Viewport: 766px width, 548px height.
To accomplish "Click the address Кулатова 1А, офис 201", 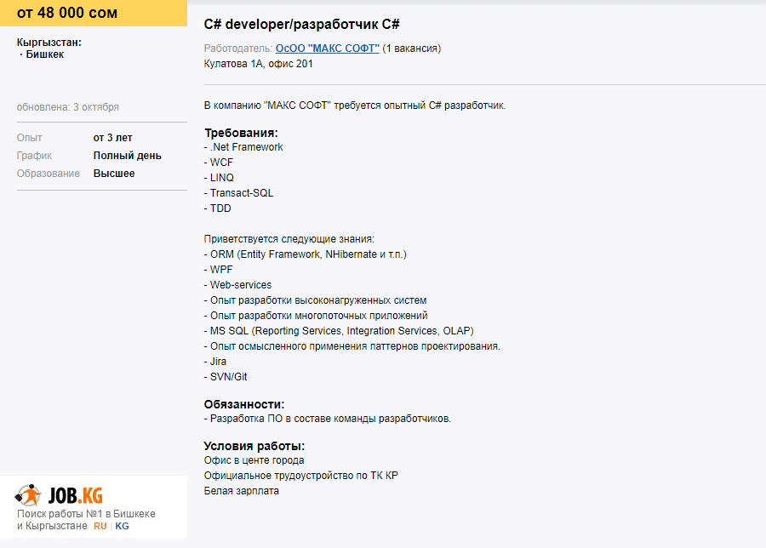I will 259,64.
